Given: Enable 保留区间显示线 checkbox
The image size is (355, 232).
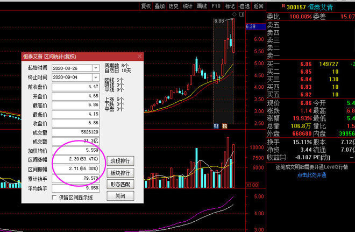Looking at the screenshot, I should (x=54, y=197).
